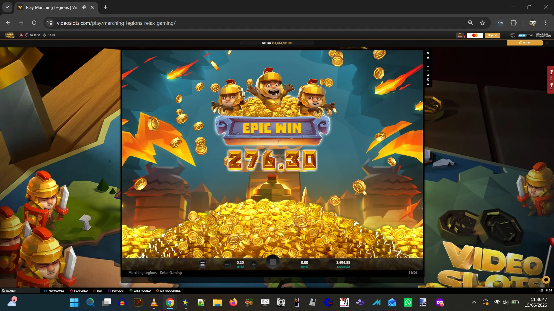The height and width of the screenshot is (311, 554).
Task: Increase the bet amount
Action: point(254,264)
